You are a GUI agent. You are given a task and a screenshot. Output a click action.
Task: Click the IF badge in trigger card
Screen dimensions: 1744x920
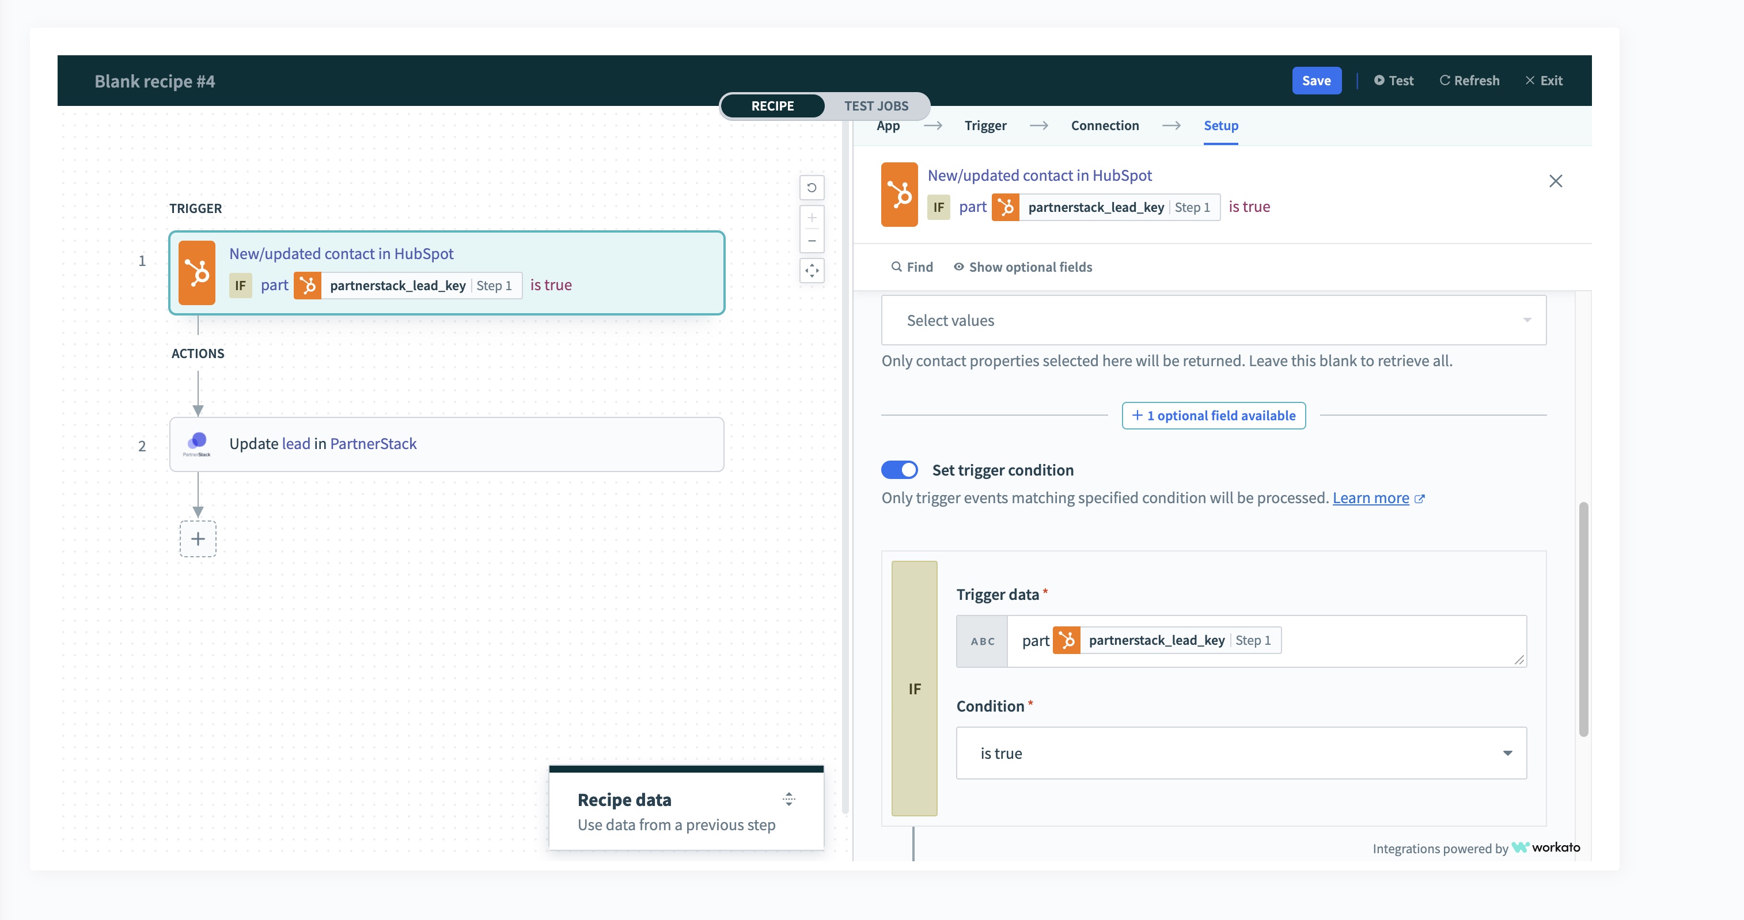tap(240, 285)
